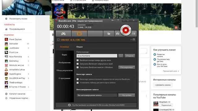Image resolution: width=198 pixels, height=111 pixels.
Task: Select the screen rectangle recording mode icon
Action: (x=79, y=34)
